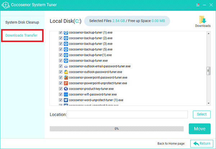216x149 pixels.
Task: Click the word-unprotect-tuner (1) W icon
Action: tap(66, 100)
